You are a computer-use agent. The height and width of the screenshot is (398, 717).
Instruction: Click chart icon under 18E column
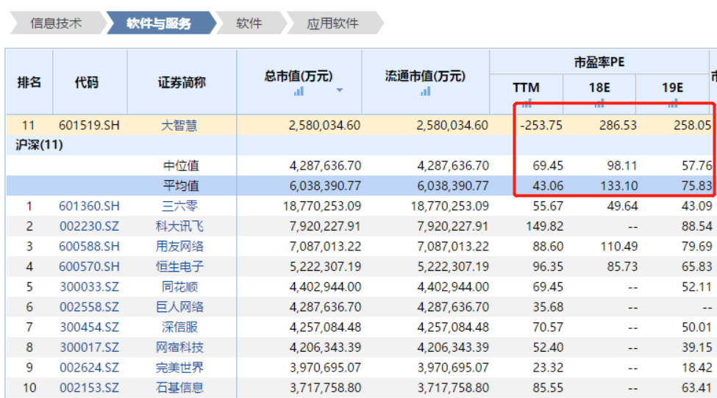point(599,103)
